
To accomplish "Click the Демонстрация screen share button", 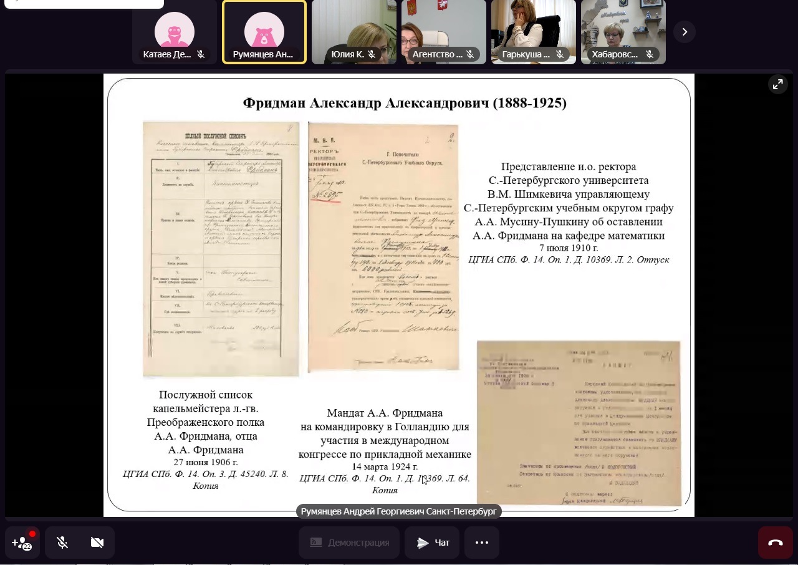I will [x=350, y=543].
